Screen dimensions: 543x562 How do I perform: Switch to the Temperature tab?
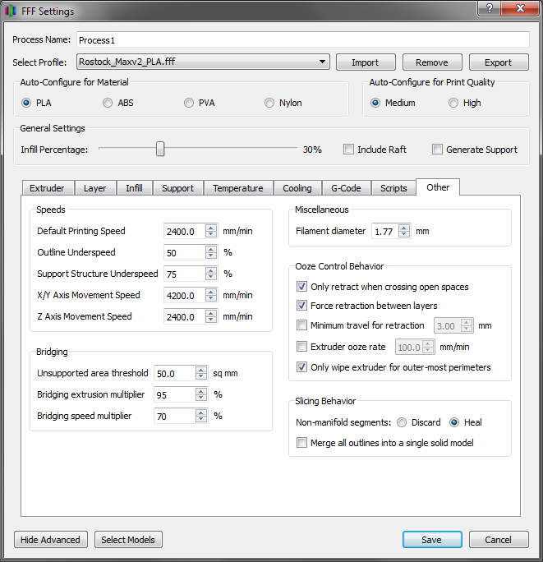coord(237,188)
